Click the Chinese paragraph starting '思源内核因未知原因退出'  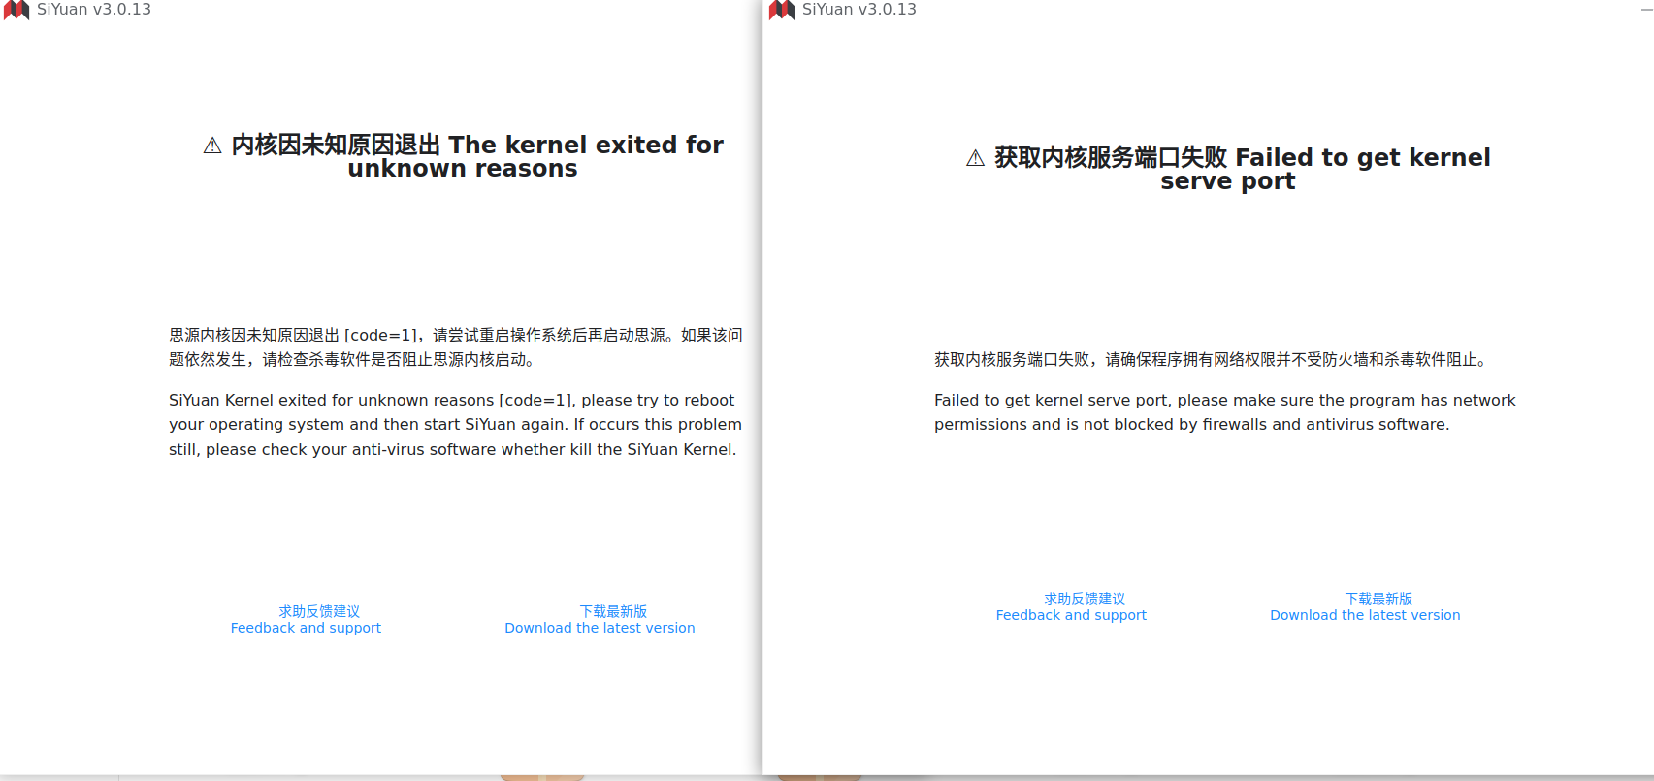pyautogui.click(x=456, y=347)
